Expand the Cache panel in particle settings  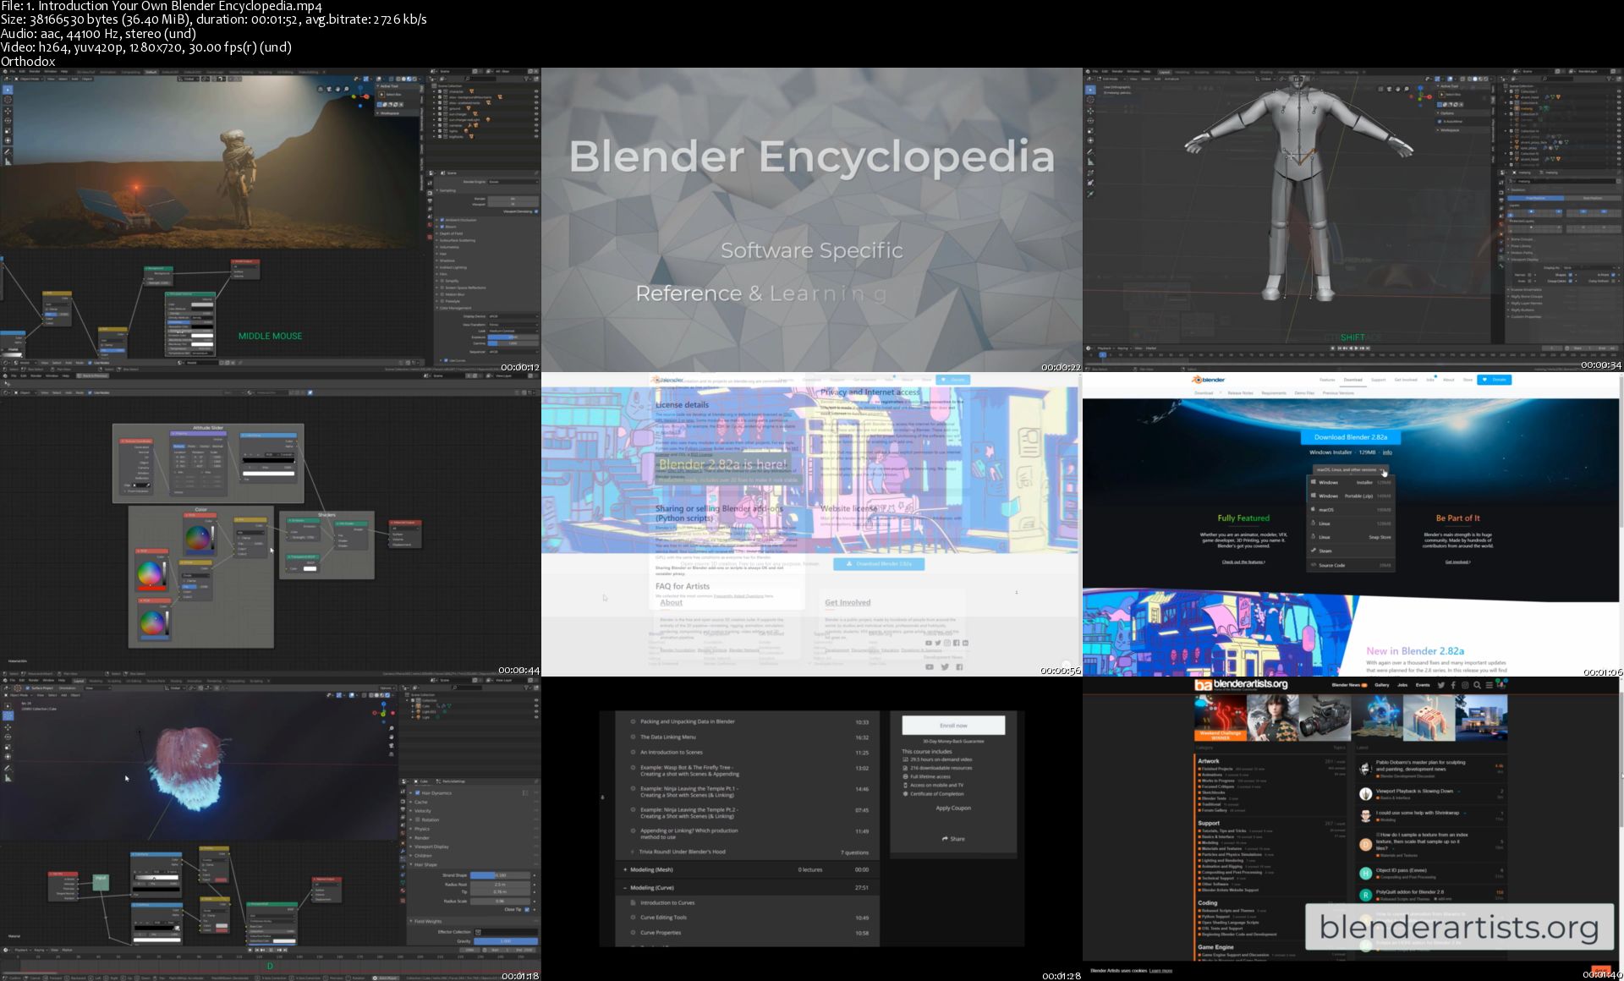(420, 802)
